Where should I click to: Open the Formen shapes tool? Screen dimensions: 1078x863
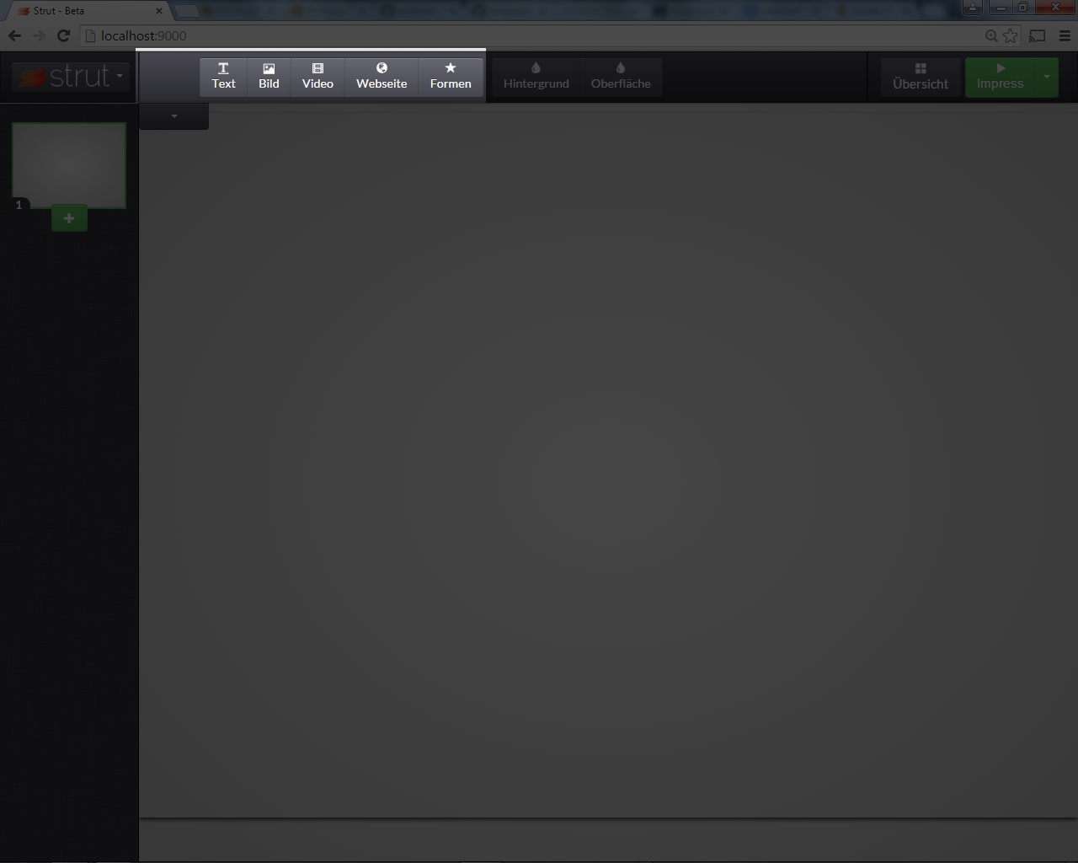pyautogui.click(x=451, y=76)
